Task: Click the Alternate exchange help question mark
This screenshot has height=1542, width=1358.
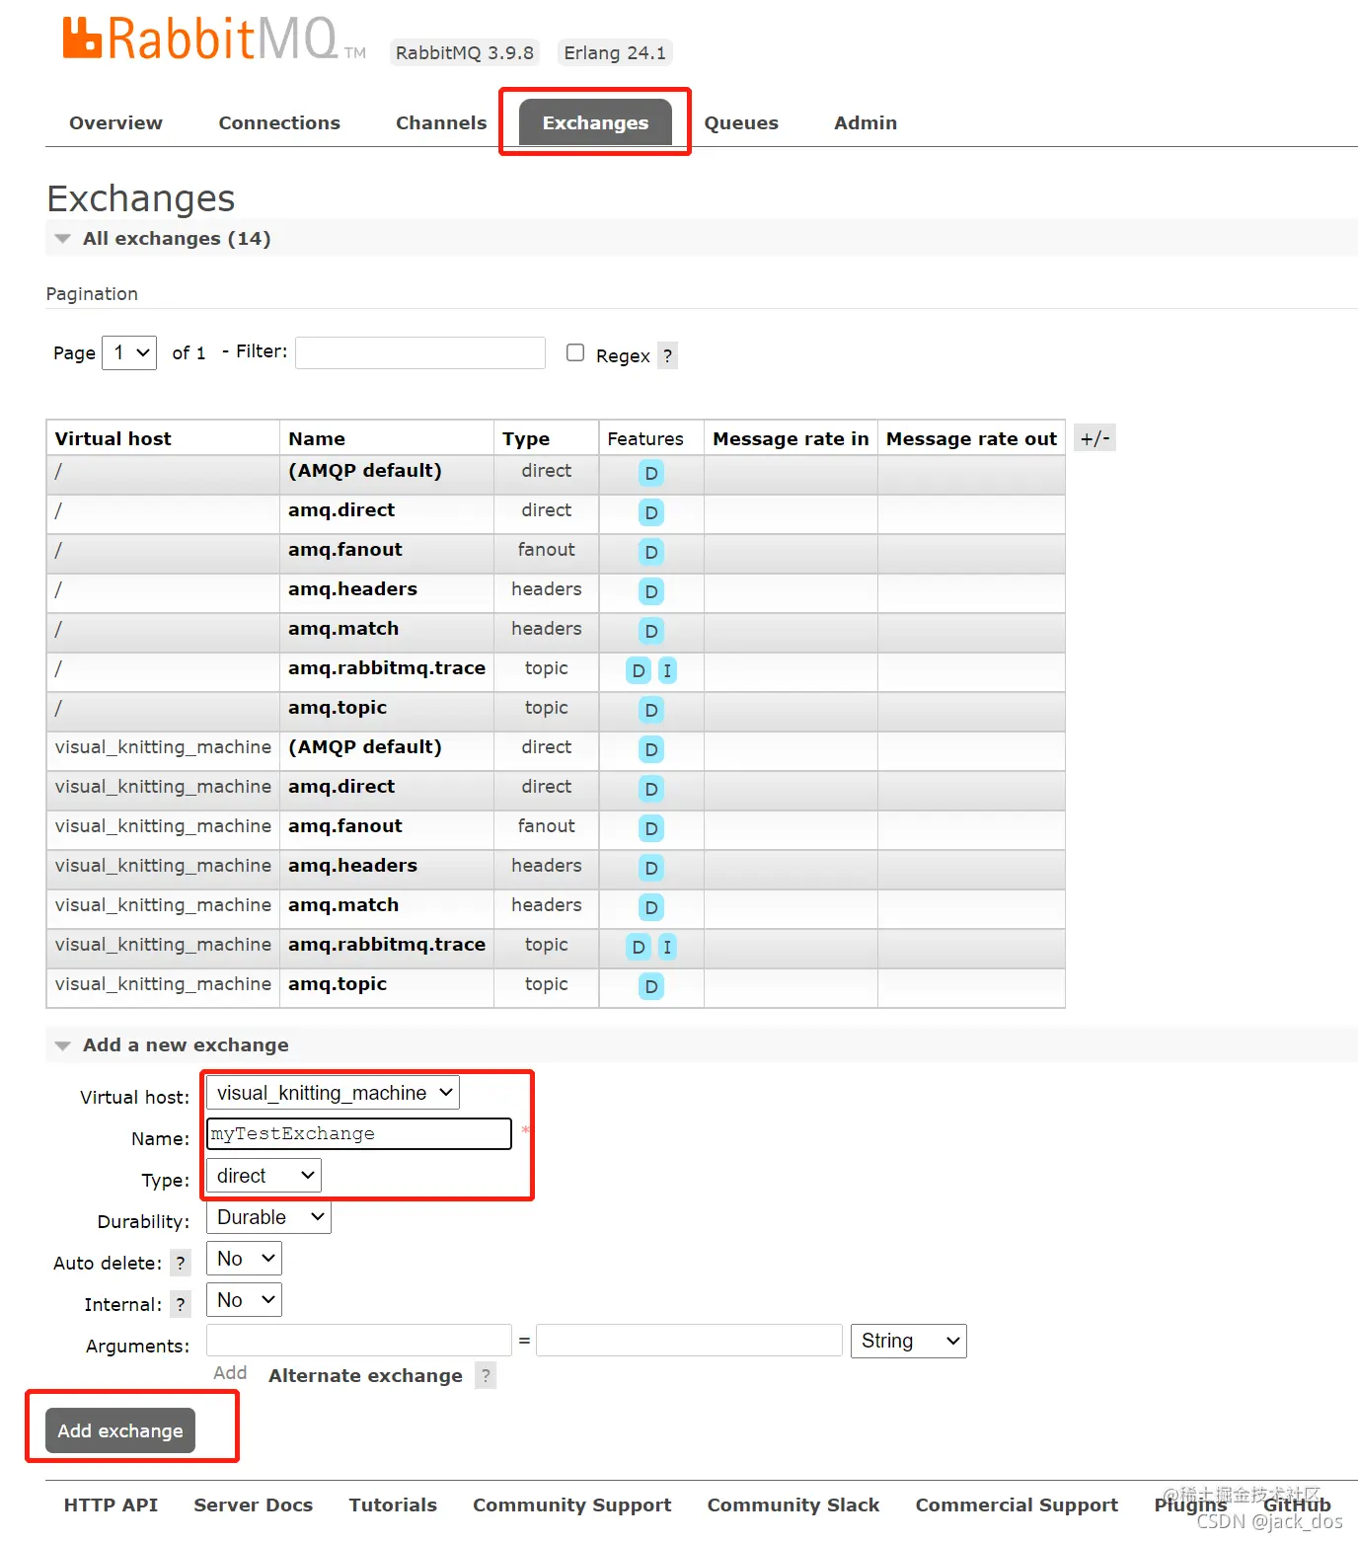Action: click(486, 1375)
